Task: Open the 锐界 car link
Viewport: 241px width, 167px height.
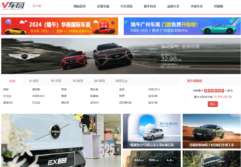Action: tap(122, 96)
